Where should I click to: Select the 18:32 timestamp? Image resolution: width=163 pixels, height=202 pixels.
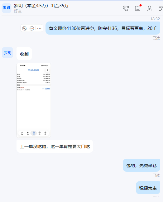tap(155, 19)
